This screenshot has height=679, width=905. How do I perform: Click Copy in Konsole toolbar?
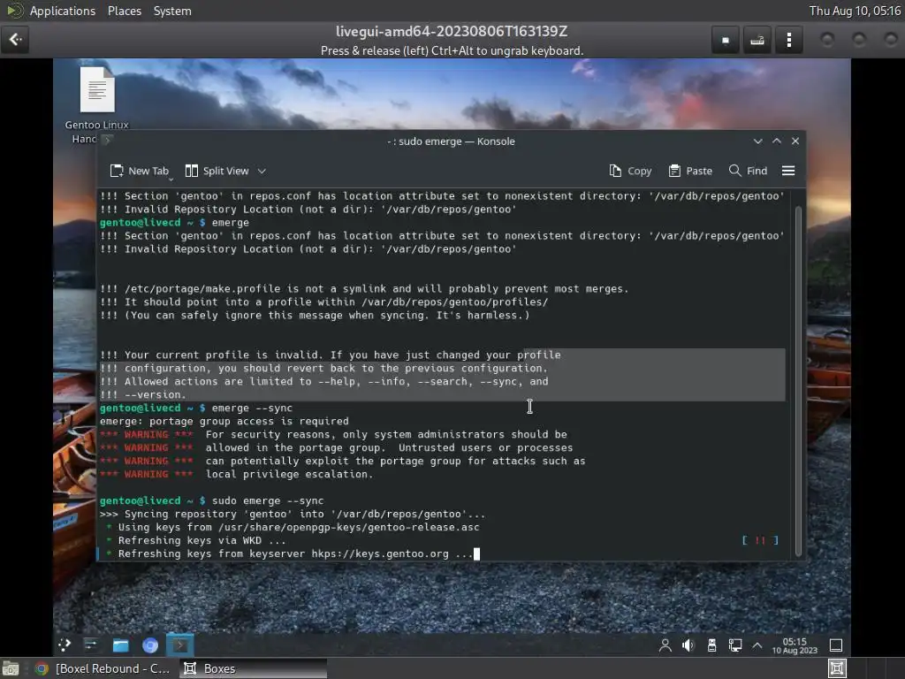coord(630,171)
